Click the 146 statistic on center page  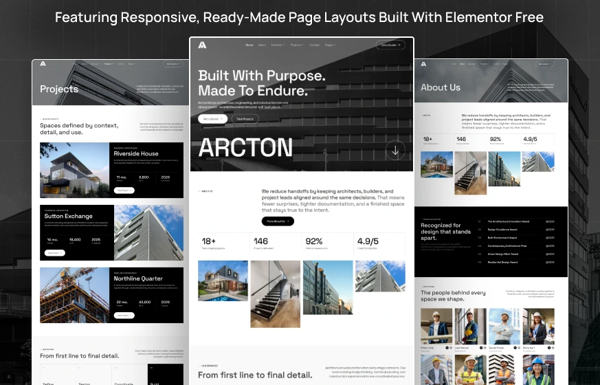click(260, 241)
